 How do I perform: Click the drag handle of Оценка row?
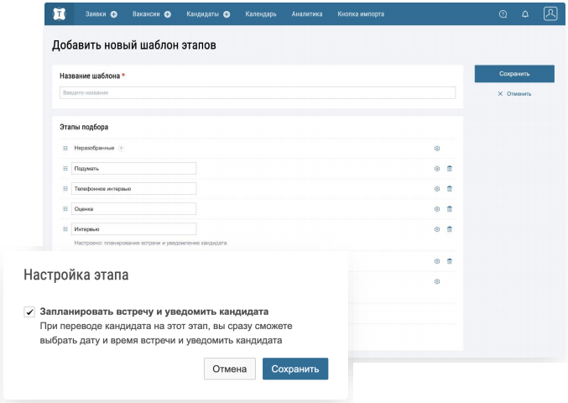point(65,209)
